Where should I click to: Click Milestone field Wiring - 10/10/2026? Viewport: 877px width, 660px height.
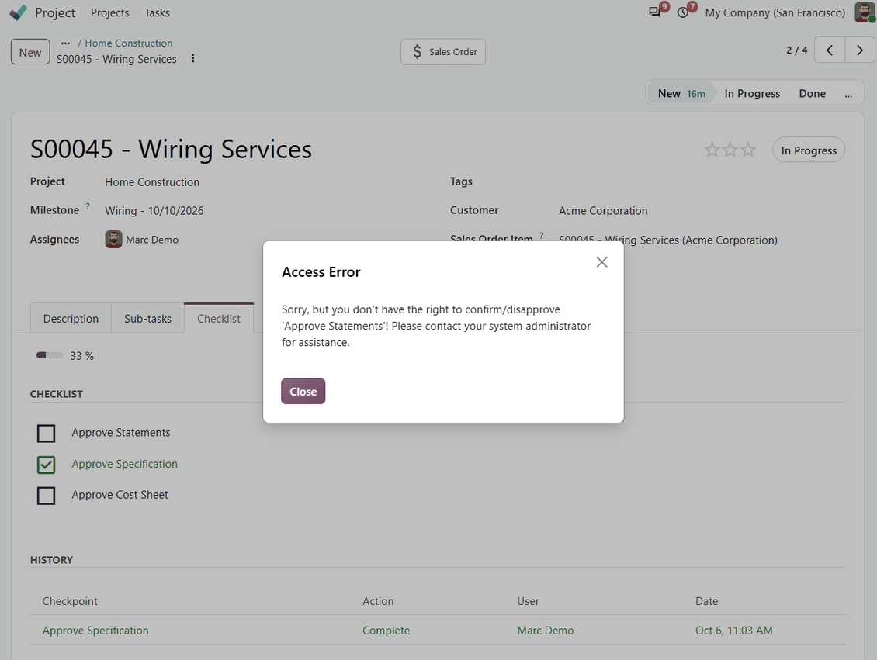(154, 211)
